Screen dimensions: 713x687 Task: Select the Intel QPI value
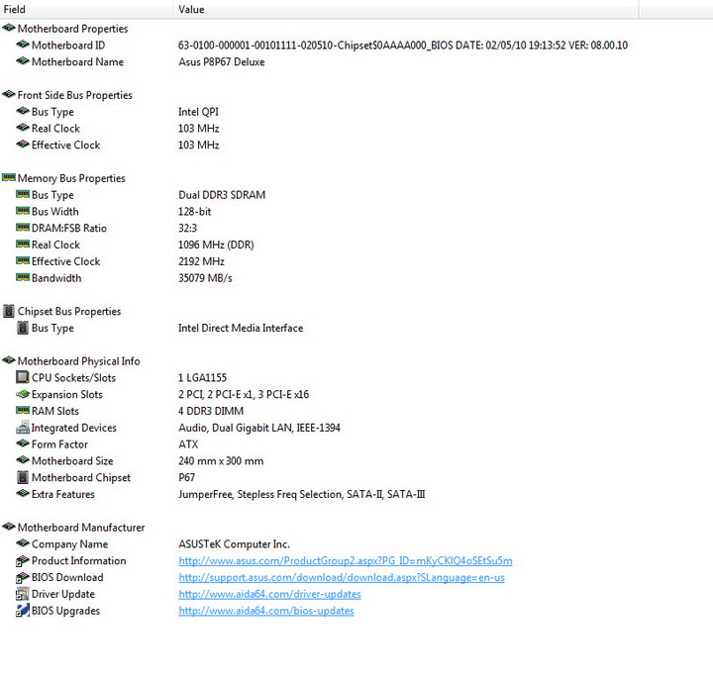pos(198,112)
